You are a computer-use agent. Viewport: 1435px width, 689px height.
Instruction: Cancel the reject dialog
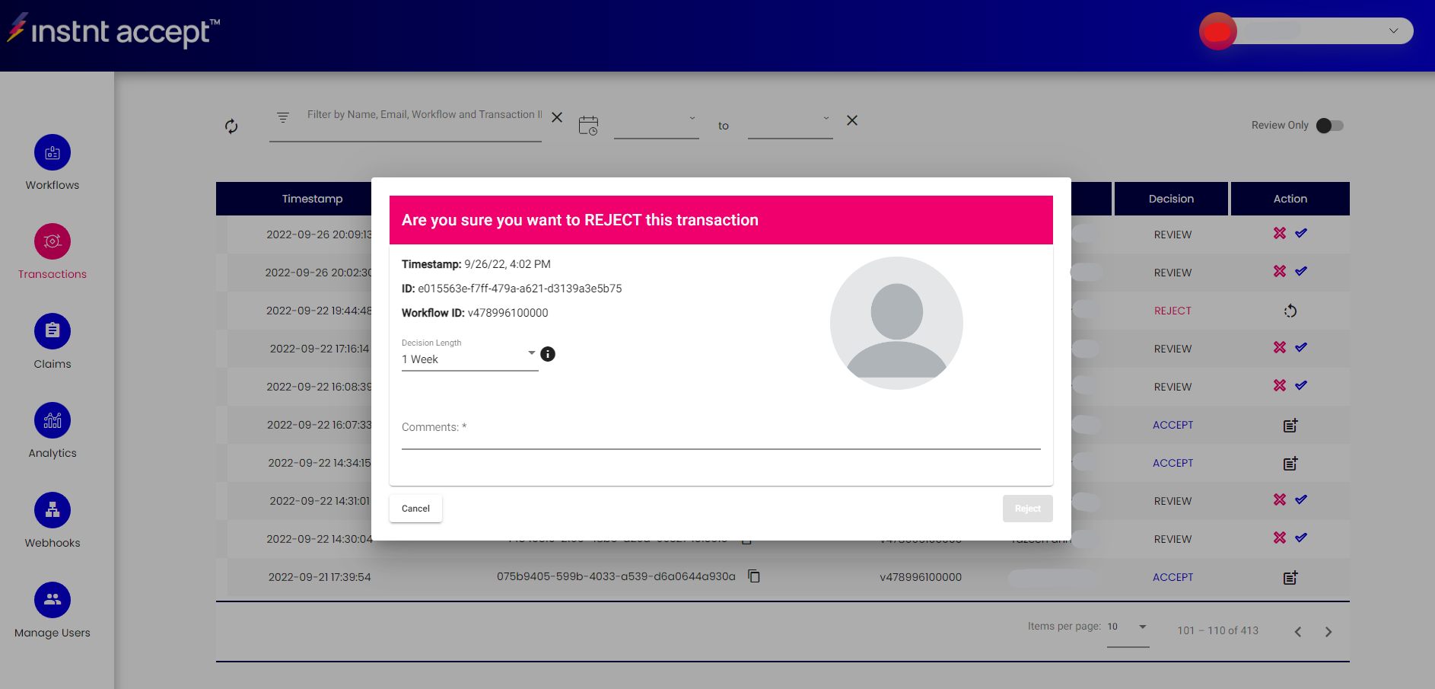click(415, 509)
